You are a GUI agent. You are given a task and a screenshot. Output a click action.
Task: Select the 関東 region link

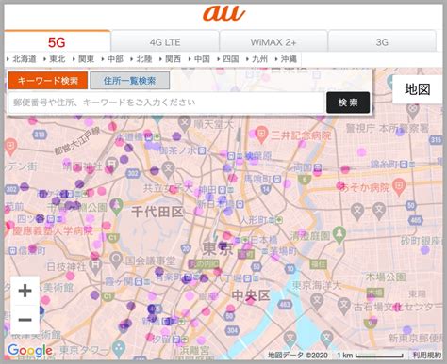click(x=86, y=59)
